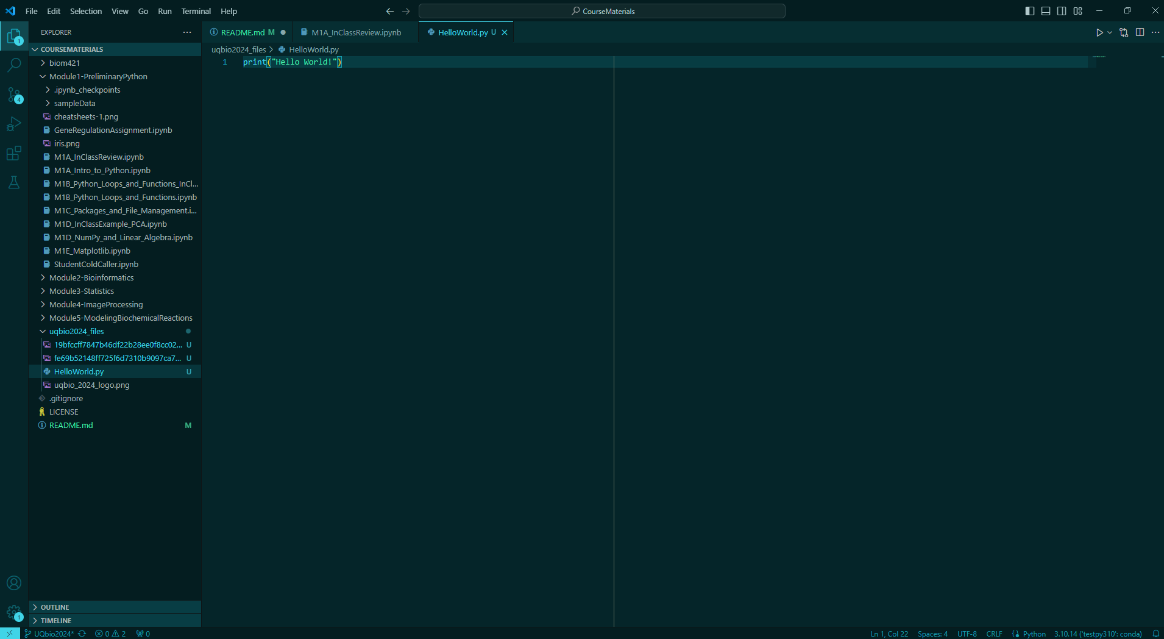
Task: Open StudentColdCaller.ipynb file
Action: click(x=115, y=264)
